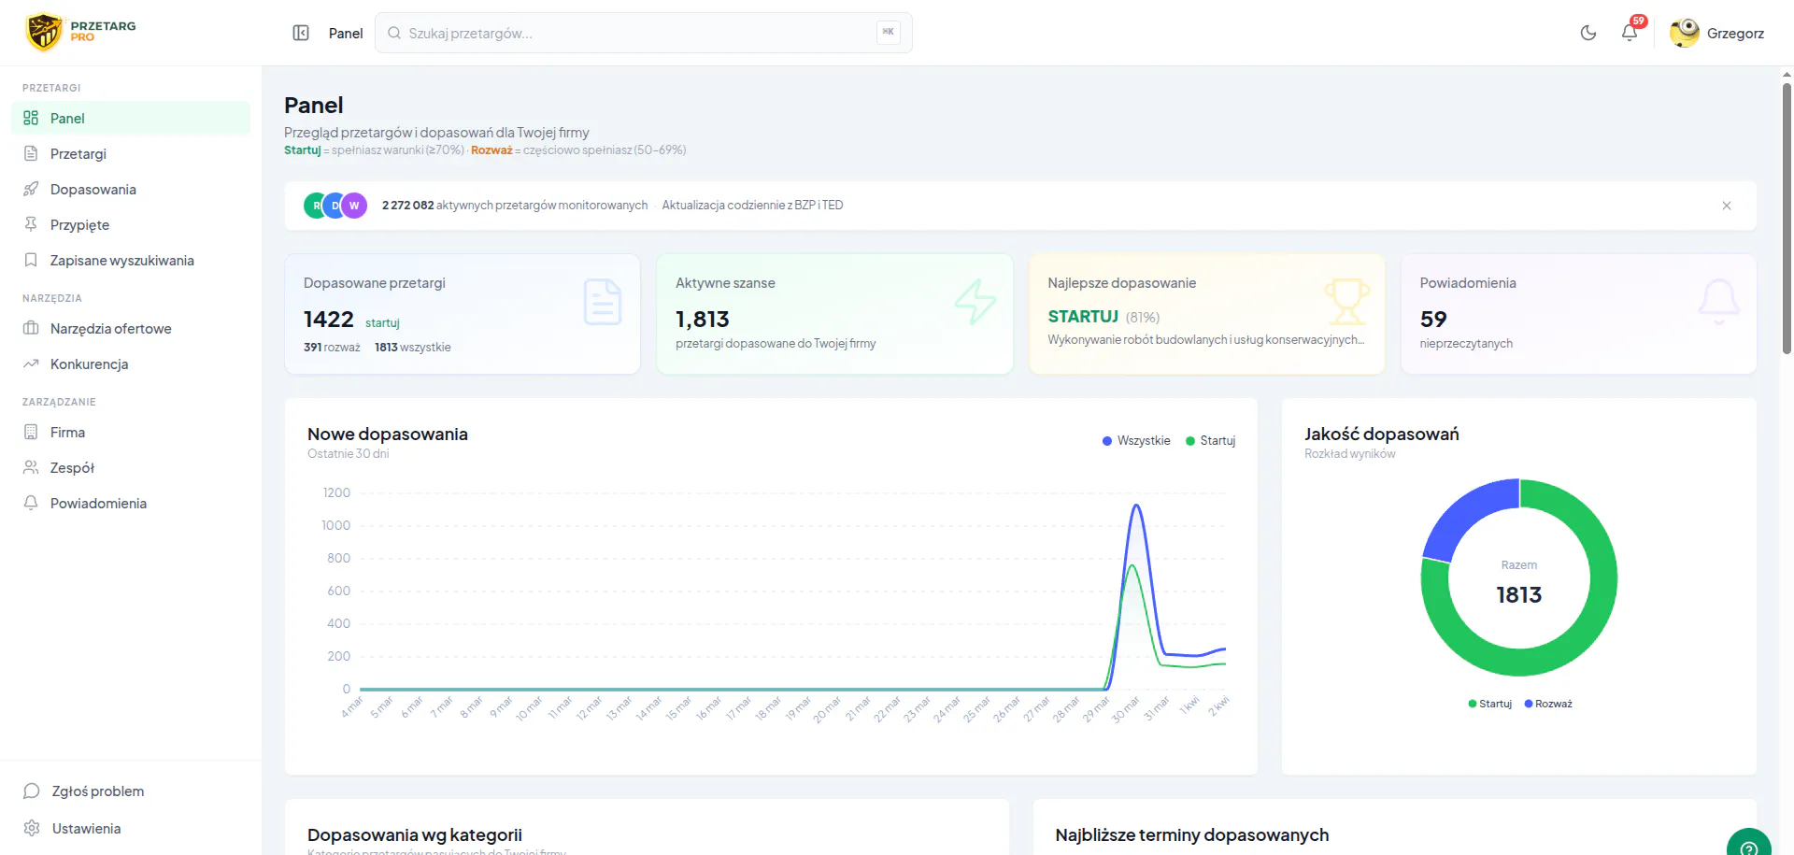Select Panel in the sidebar
The image size is (1794, 855).
[131, 118]
